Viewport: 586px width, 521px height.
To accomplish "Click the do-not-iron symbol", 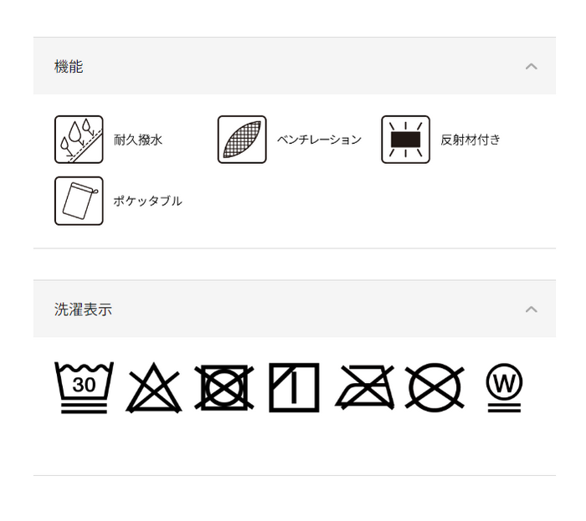I will click(x=365, y=387).
